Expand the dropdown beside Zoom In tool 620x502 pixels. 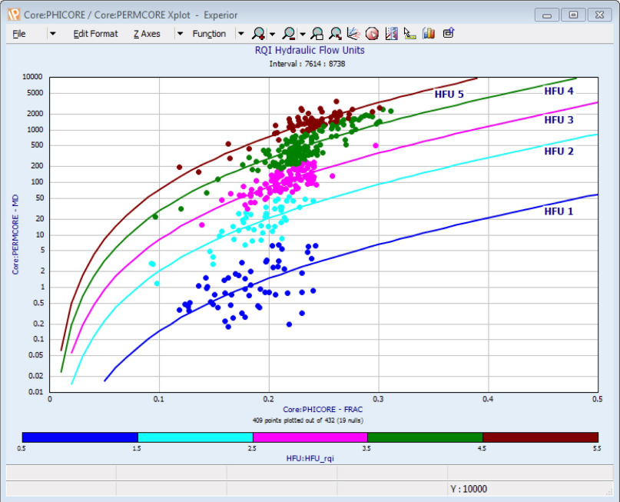(x=270, y=33)
